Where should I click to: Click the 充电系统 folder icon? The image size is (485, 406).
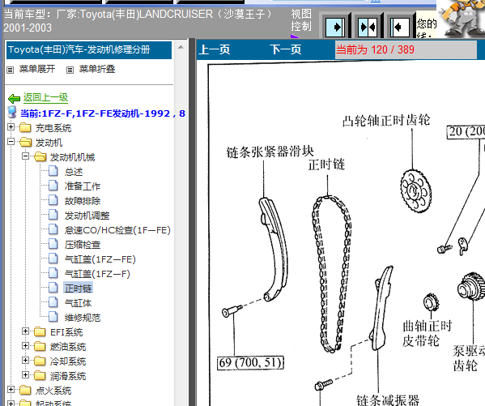pyautogui.click(x=25, y=127)
